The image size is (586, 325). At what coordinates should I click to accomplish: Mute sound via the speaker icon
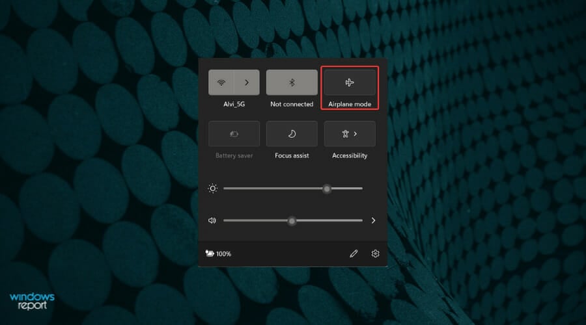pyautogui.click(x=212, y=220)
